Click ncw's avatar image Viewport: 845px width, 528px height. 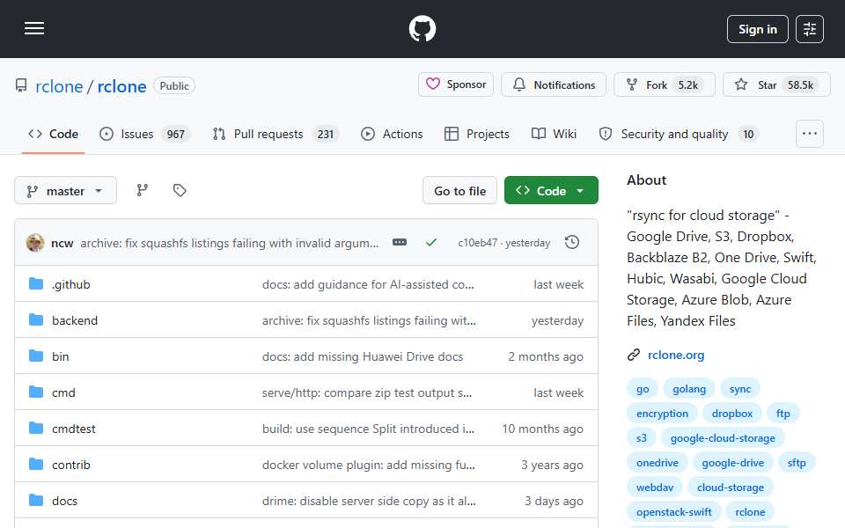(35, 243)
